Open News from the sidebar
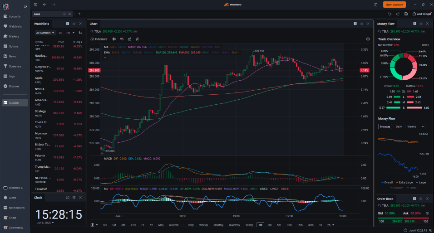This screenshot has width=434, height=233. pyautogui.click(x=10, y=56)
